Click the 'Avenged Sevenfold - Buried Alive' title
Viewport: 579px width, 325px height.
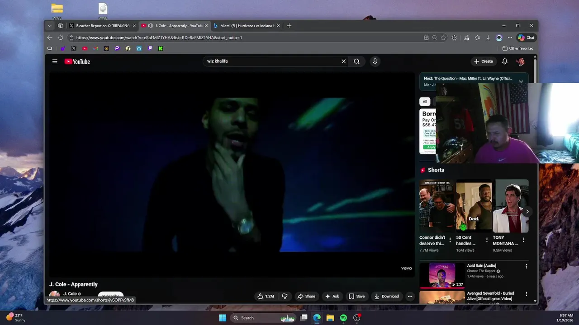coord(490,296)
